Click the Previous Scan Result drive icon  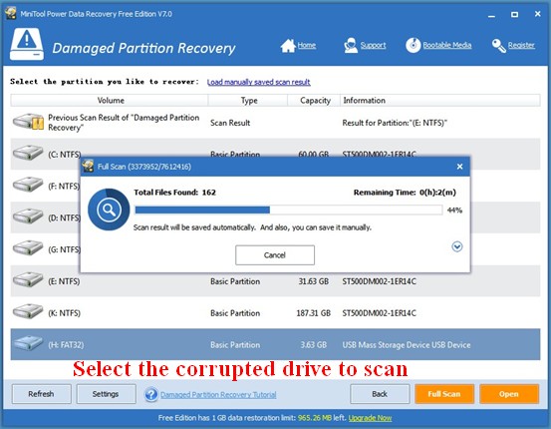28,122
